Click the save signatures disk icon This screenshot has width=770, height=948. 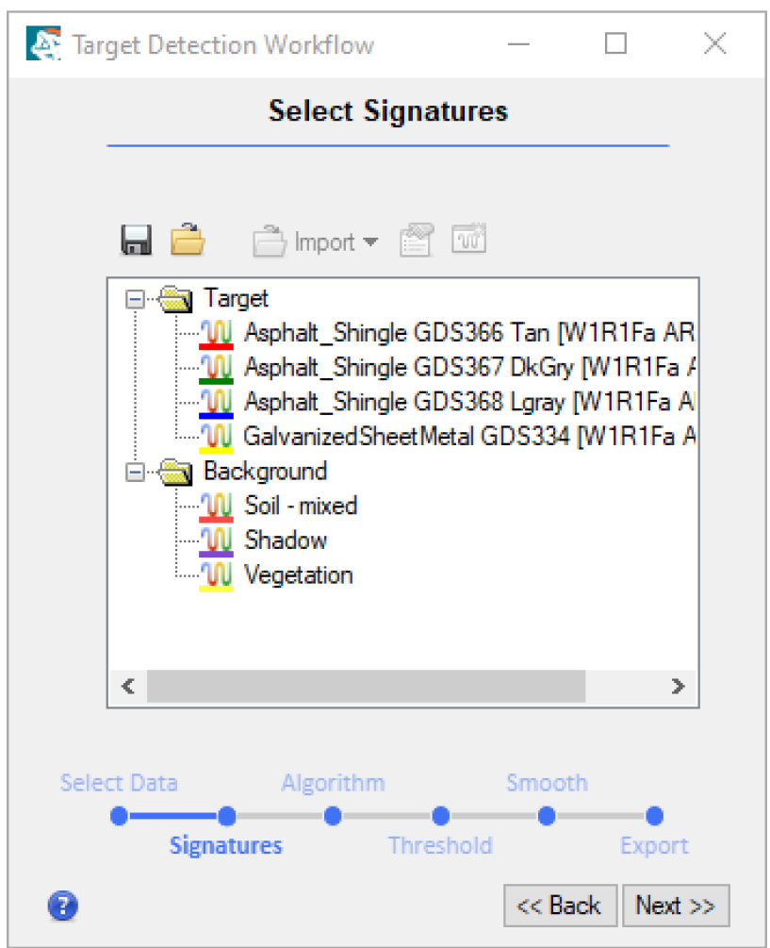coord(138,241)
